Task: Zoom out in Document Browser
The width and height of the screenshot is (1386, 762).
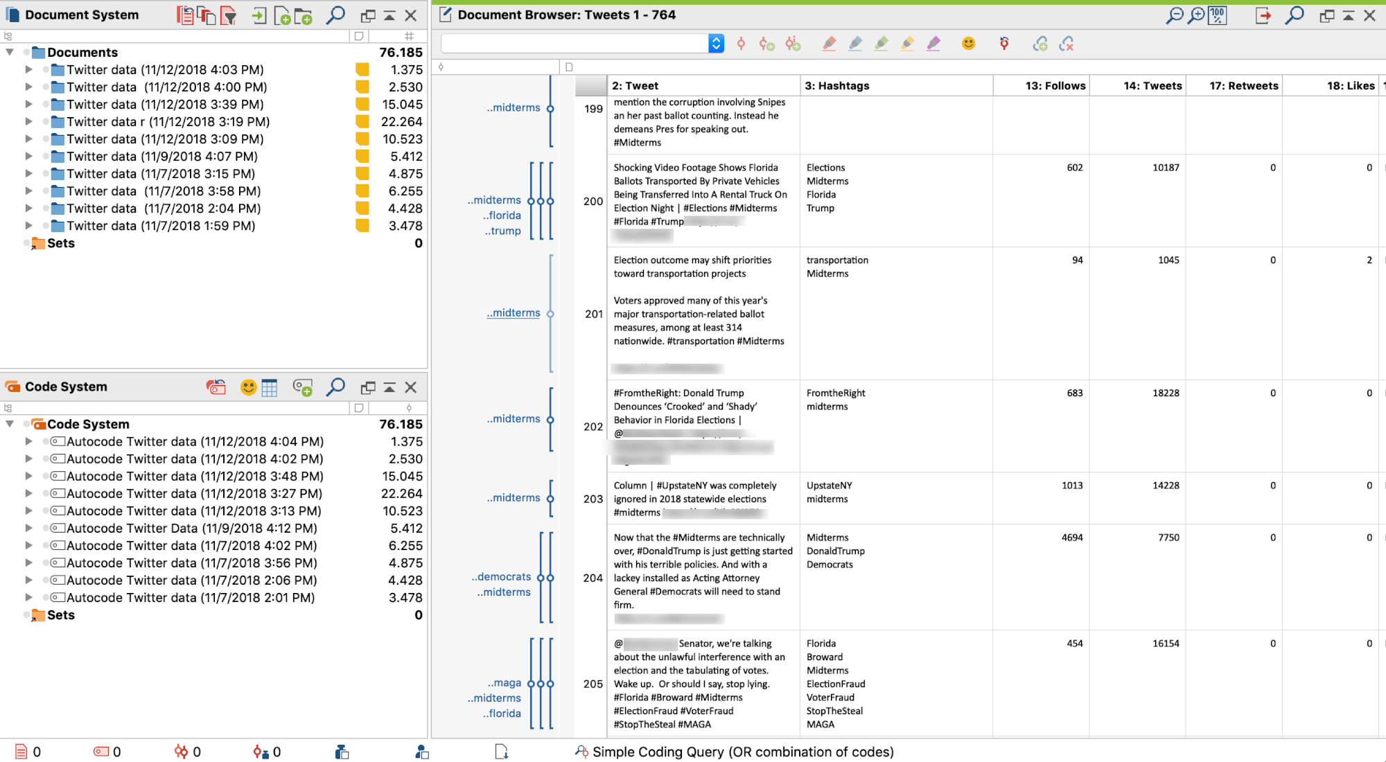Action: click(x=1175, y=15)
